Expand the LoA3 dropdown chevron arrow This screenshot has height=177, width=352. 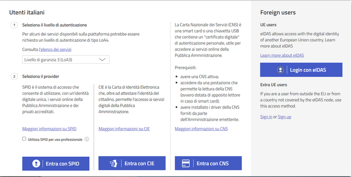click(103, 59)
